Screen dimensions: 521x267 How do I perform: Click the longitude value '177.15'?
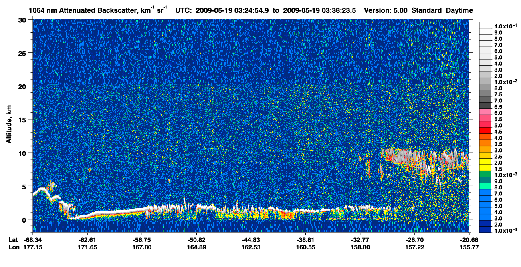click(33, 247)
